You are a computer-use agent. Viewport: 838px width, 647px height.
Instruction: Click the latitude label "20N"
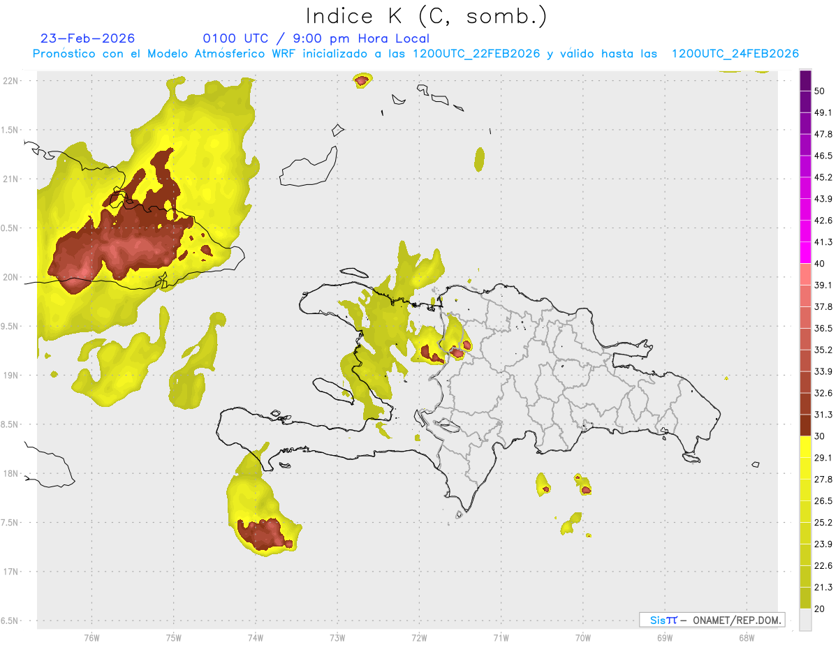(x=11, y=277)
